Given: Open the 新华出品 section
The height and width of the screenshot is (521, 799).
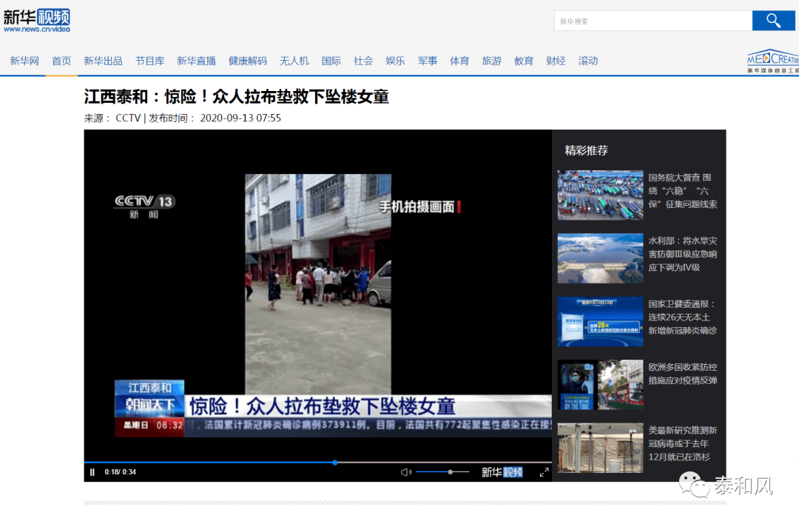Looking at the screenshot, I should pos(103,61).
